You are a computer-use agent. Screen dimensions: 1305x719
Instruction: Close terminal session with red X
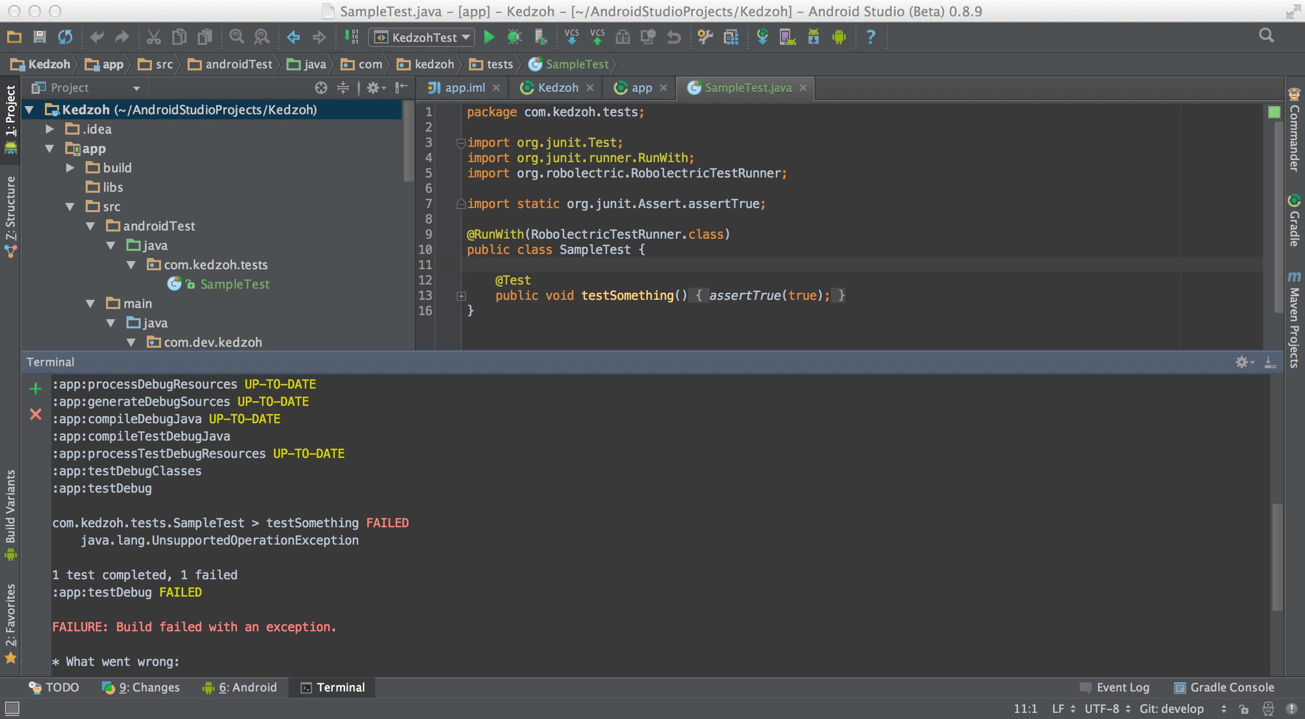[x=35, y=414]
